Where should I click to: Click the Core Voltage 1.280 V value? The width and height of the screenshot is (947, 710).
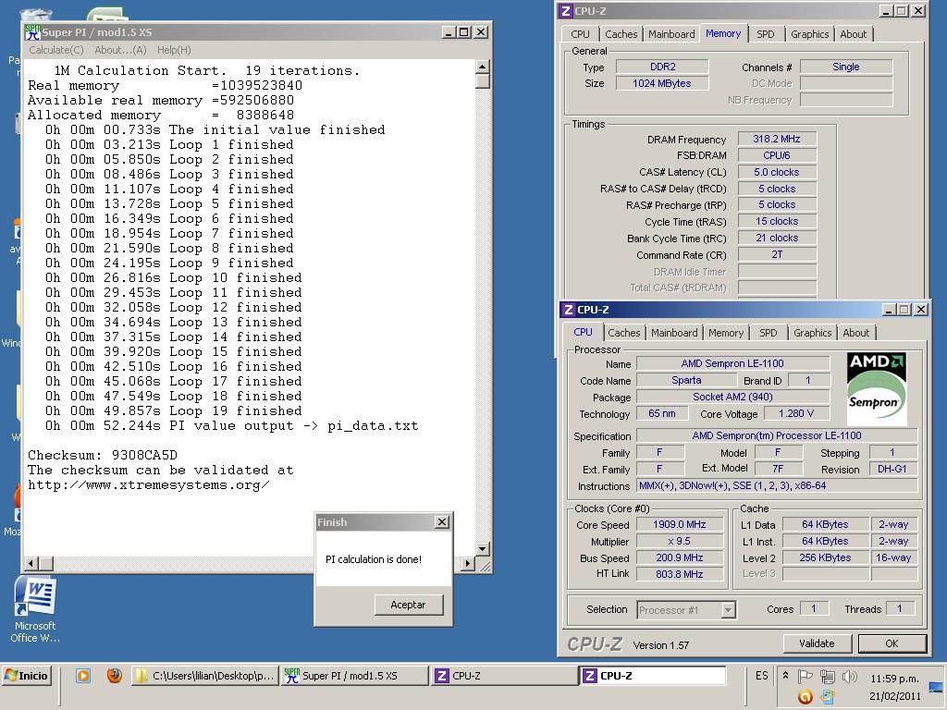coord(796,413)
